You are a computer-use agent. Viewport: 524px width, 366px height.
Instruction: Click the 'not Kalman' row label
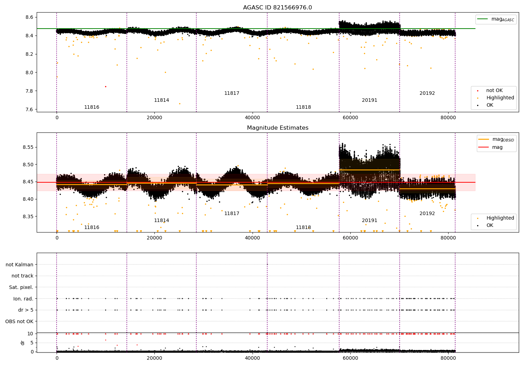pos(20,265)
